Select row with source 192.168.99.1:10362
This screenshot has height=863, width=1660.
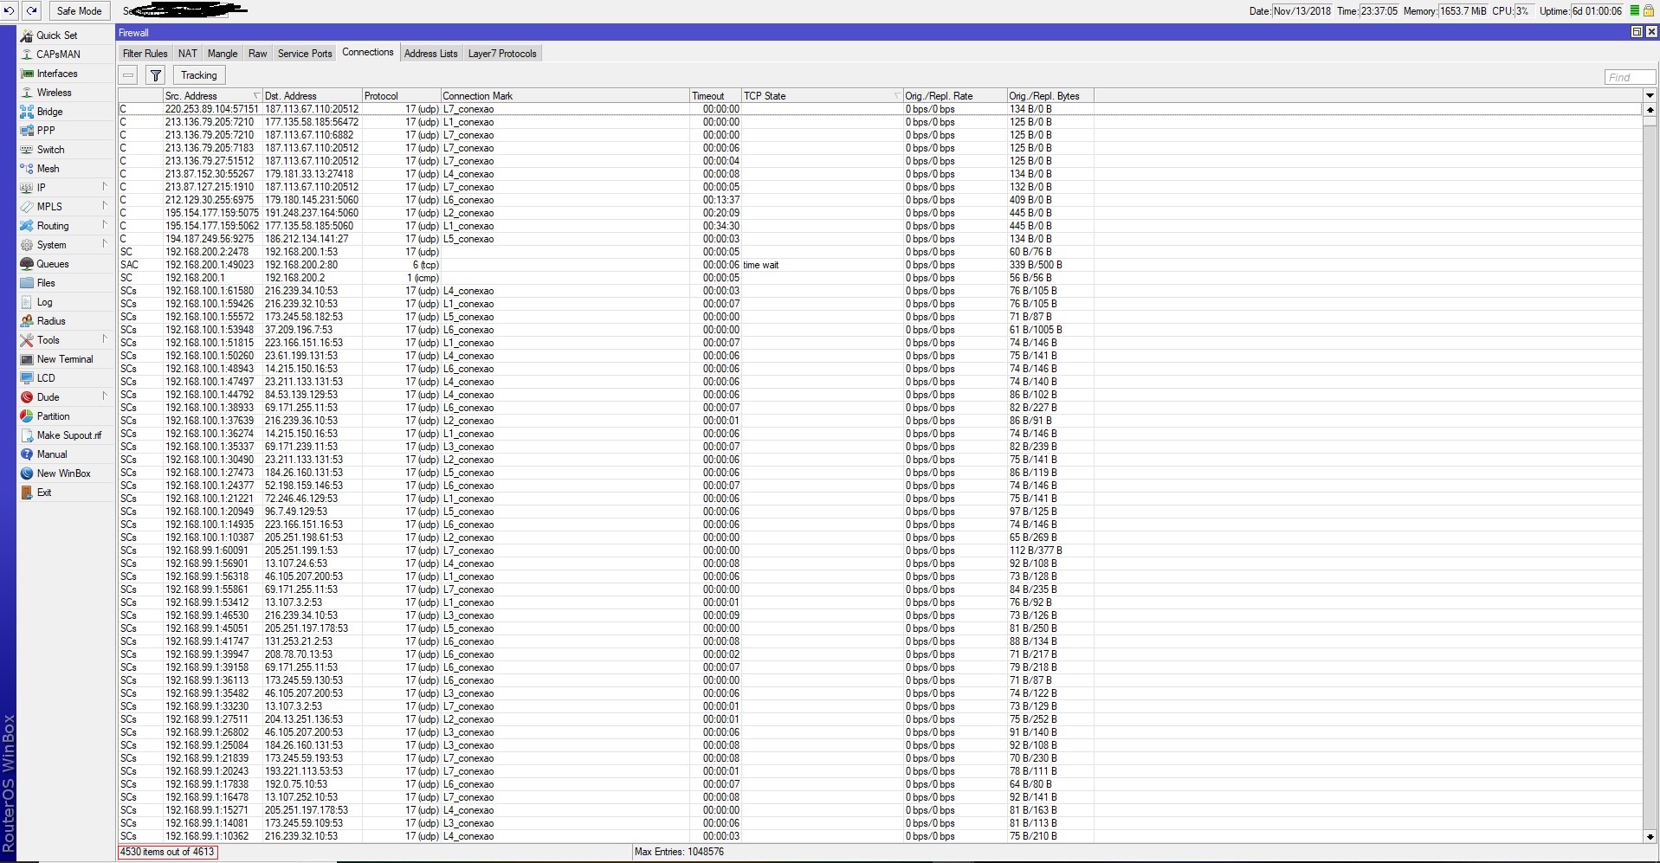point(880,836)
